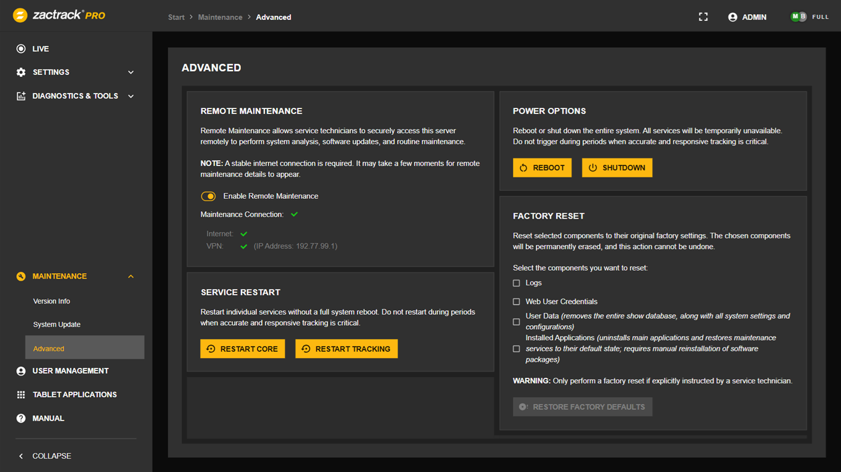Screen dimensions: 841x472
Task: Click the fullscreen icon in top bar
Action: [x=703, y=17]
